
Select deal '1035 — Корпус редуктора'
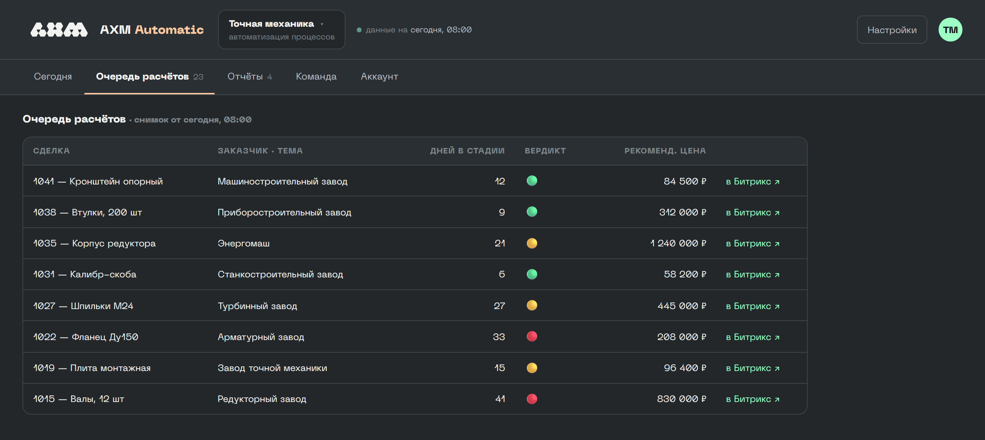coord(94,243)
